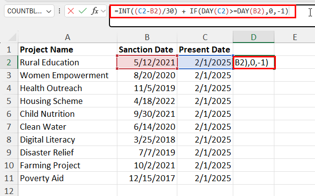Select the Rural Education cell

point(67,62)
